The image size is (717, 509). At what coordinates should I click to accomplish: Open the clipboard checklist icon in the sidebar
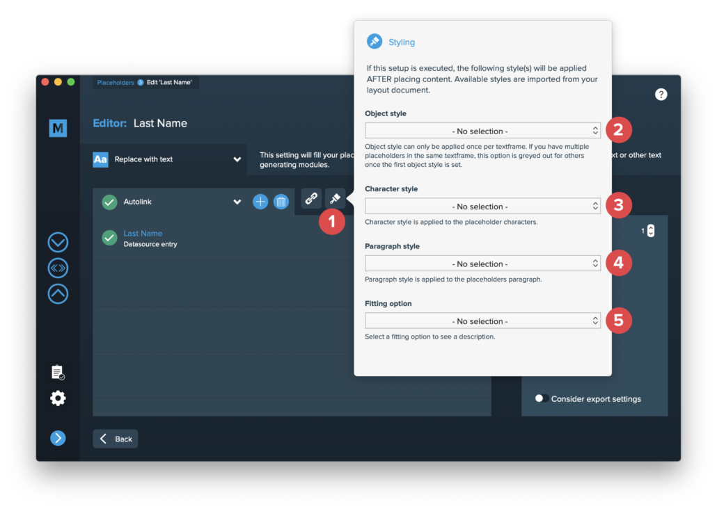[58, 373]
